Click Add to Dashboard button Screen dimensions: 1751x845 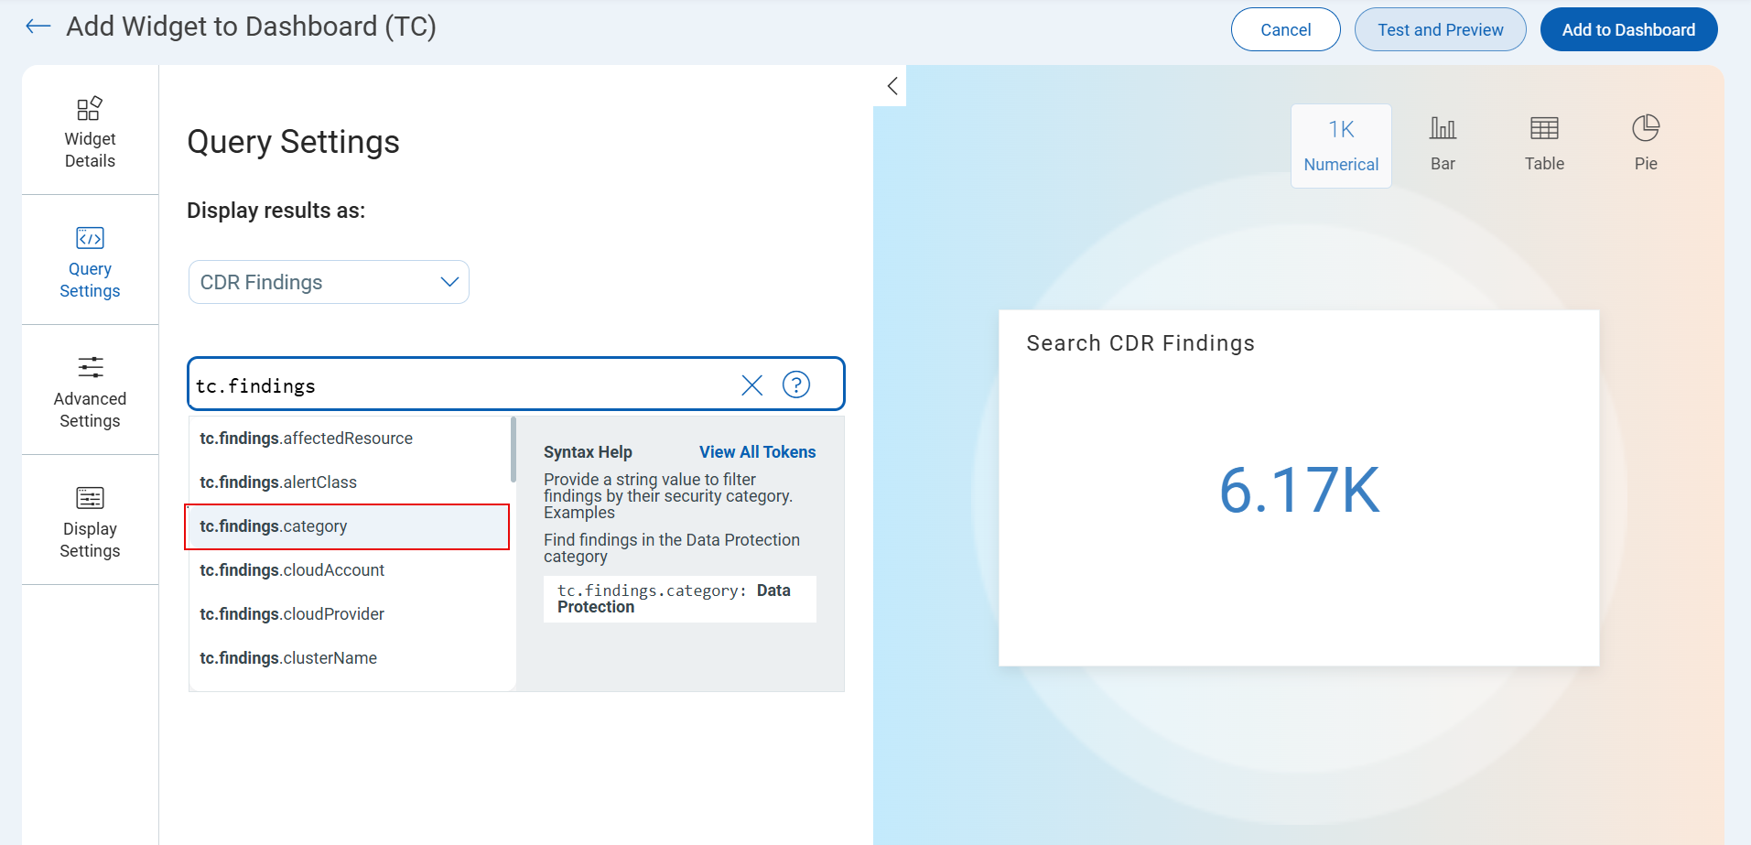pyautogui.click(x=1628, y=30)
